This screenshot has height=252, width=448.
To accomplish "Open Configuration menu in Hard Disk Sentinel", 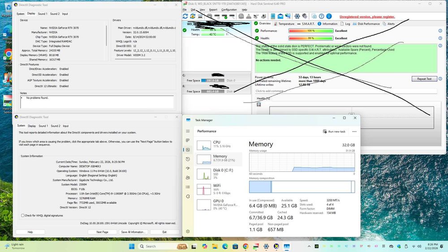I will 229,10.
